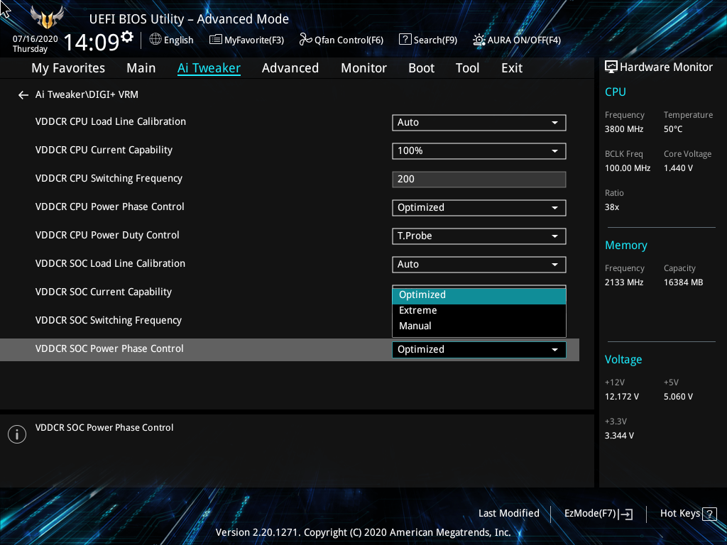Click the Voltage section heading
This screenshot has height=545, width=727.
(623, 360)
